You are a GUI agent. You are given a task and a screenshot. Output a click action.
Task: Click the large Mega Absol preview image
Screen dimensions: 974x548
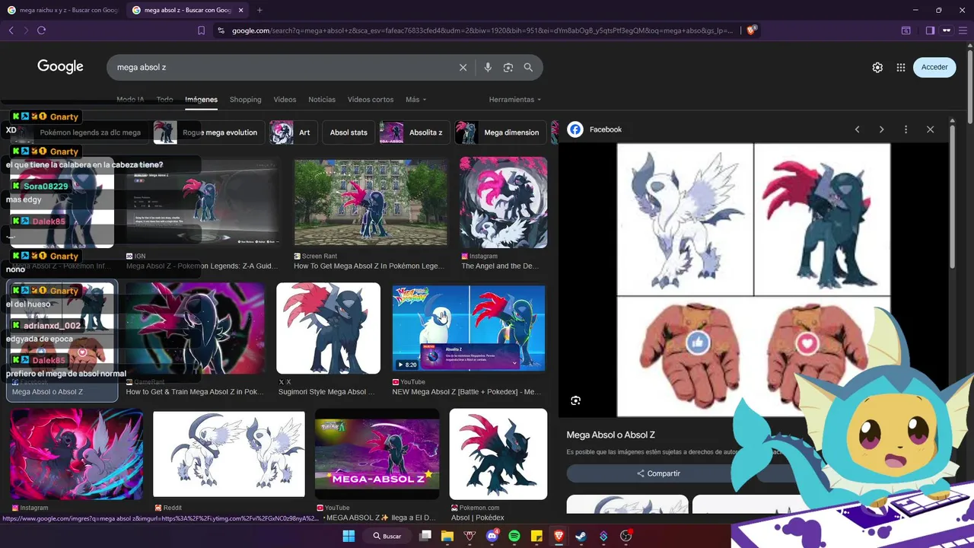tap(753, 280)
